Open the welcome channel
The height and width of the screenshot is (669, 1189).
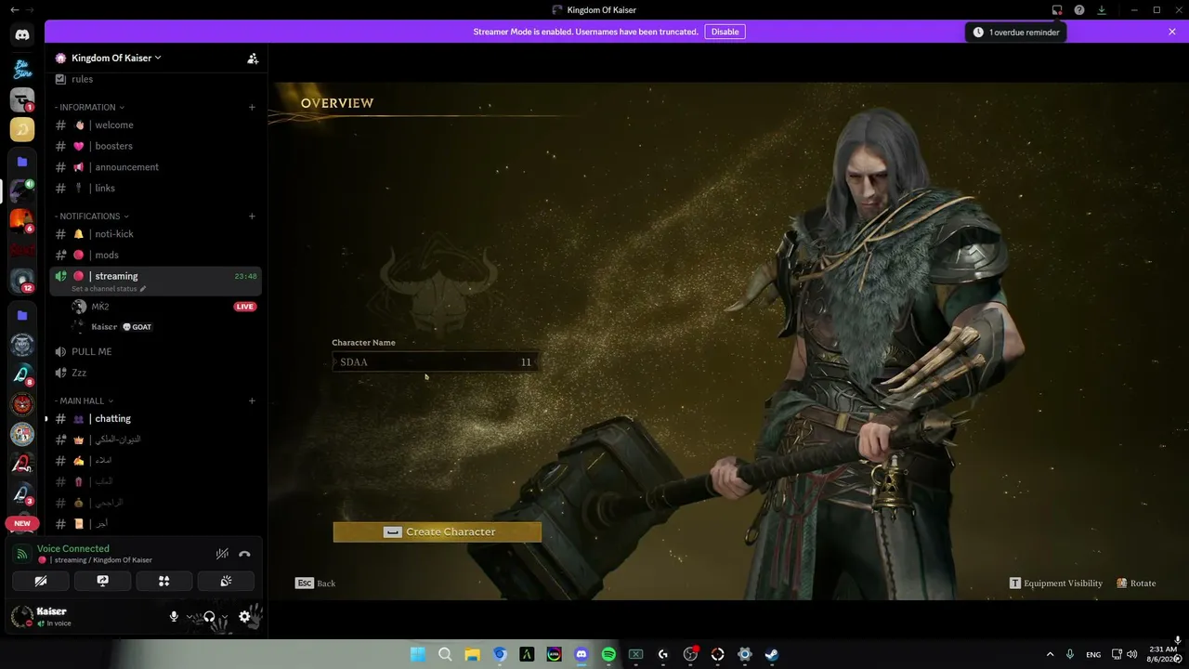(155, 125)
